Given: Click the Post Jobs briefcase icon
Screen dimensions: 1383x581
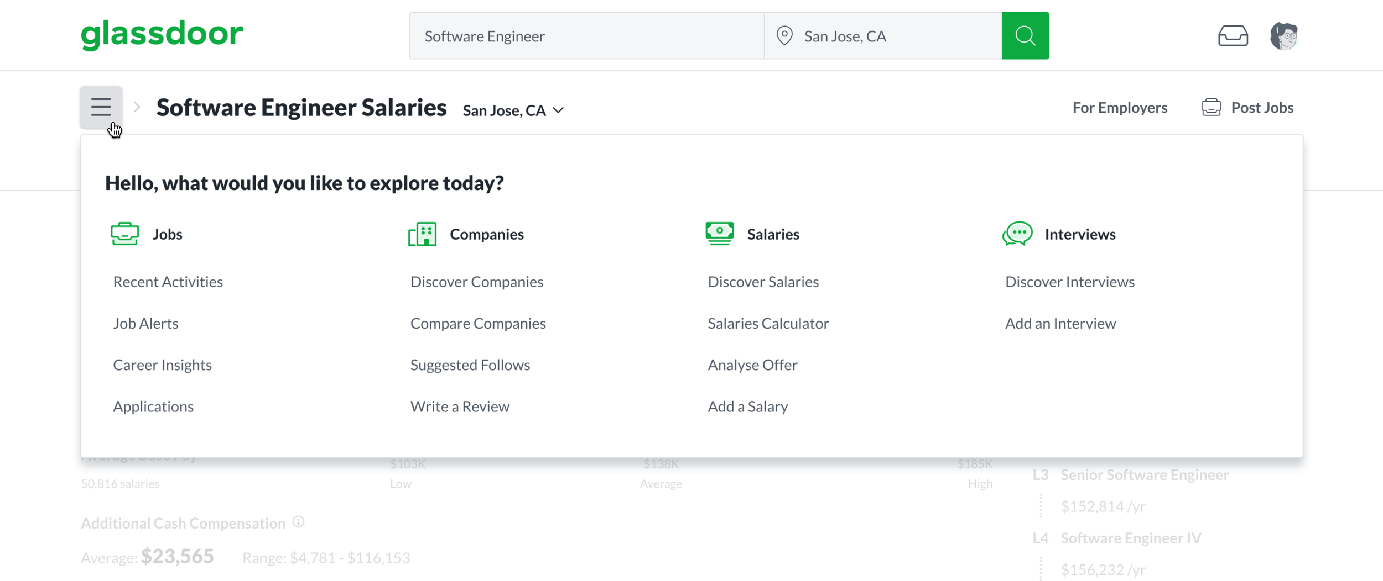Looking at the screenshot, I should point(1211,107).
